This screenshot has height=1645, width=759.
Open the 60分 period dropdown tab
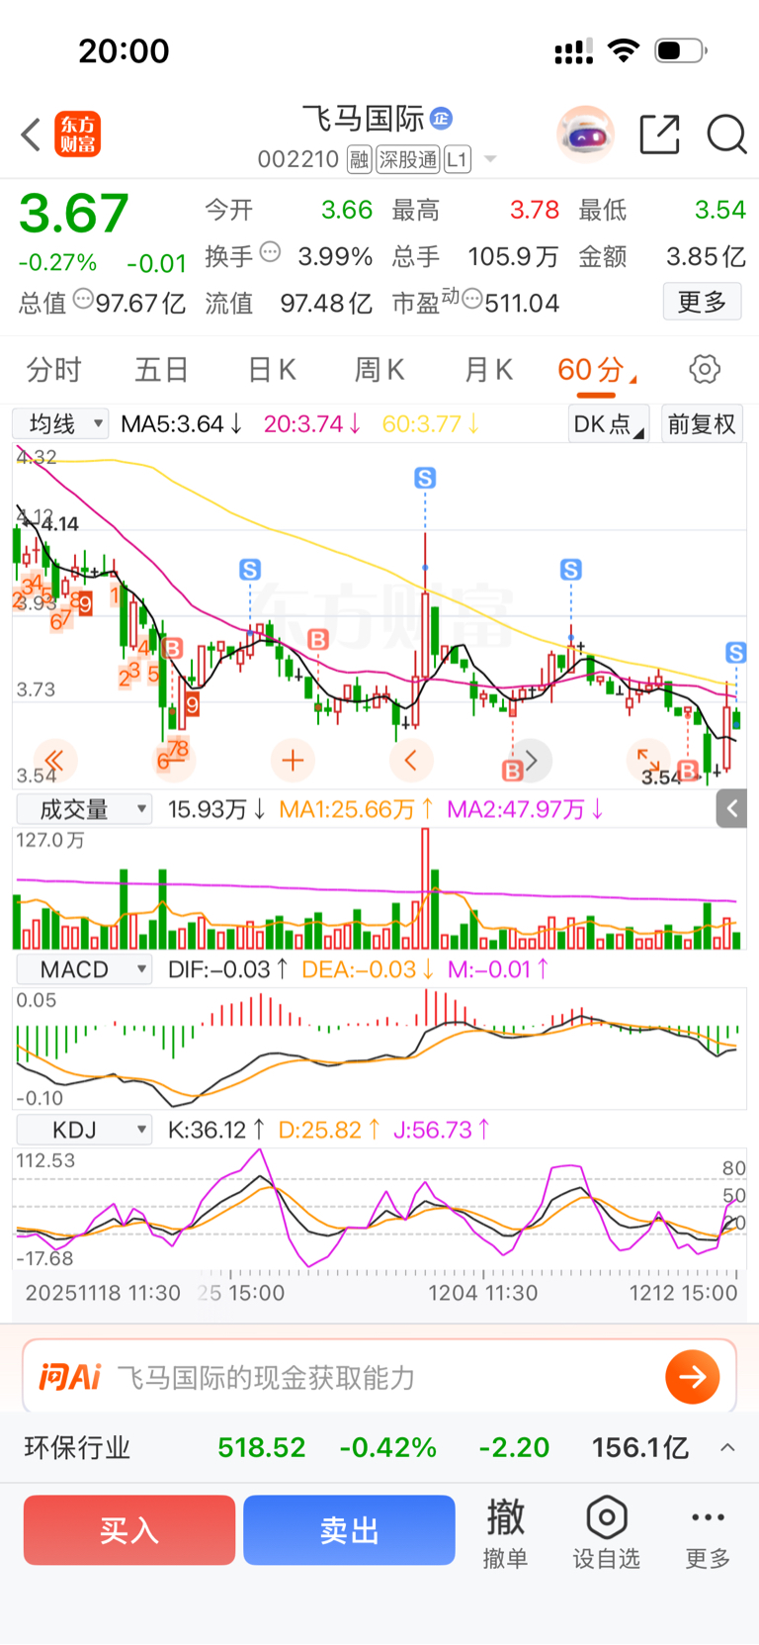point(597,370)
